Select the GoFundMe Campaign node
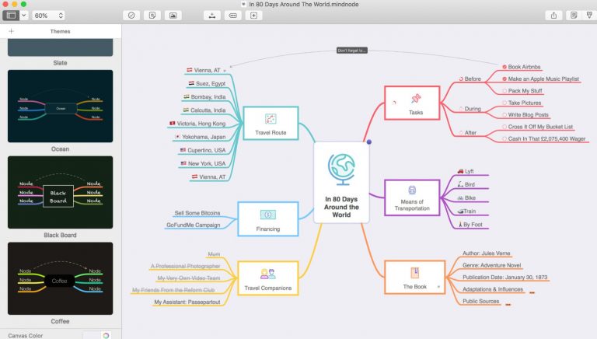This screenshot has height=339, width=597. point(193,225)
